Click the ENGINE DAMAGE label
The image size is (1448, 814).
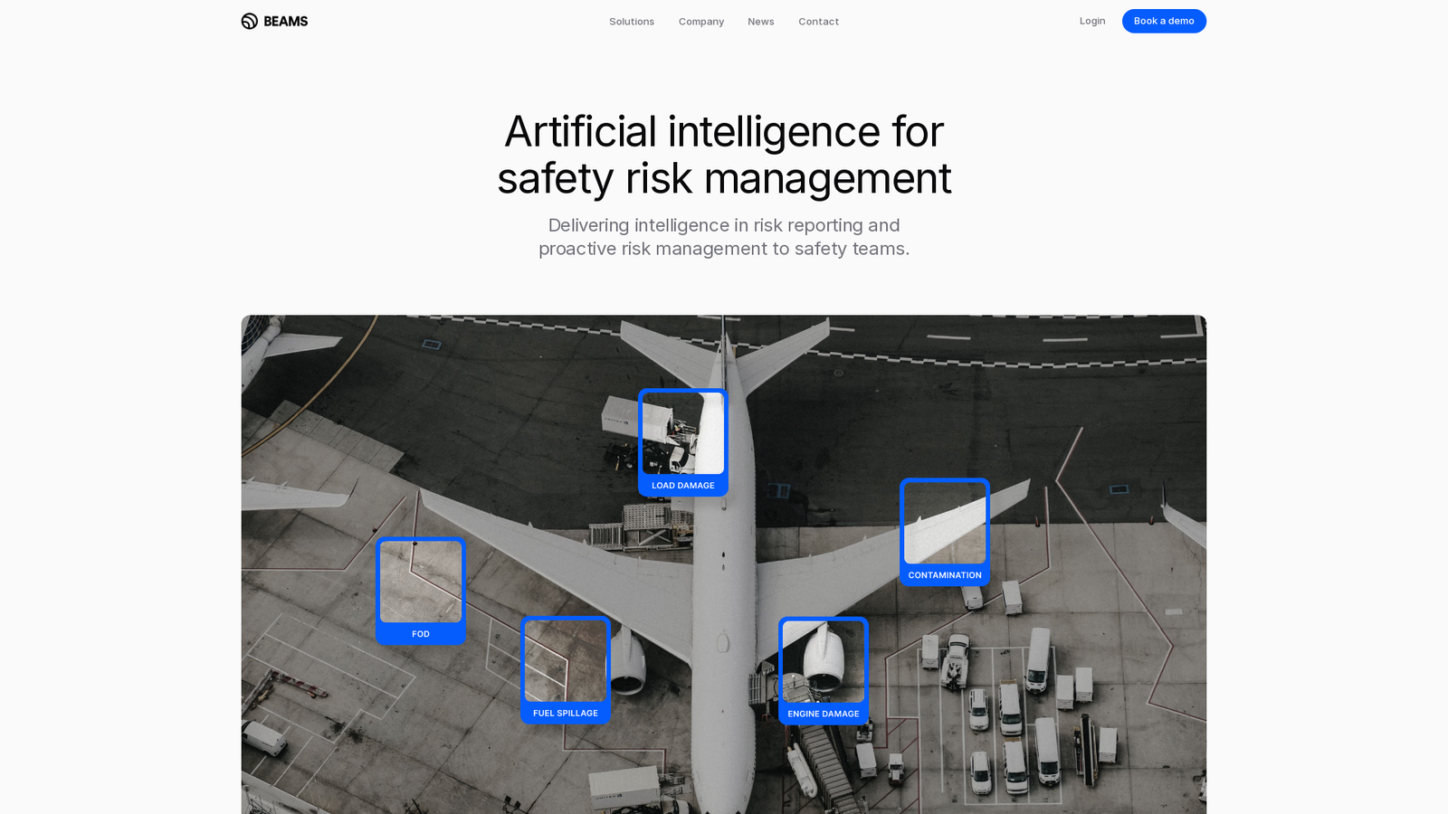point(824,715)
